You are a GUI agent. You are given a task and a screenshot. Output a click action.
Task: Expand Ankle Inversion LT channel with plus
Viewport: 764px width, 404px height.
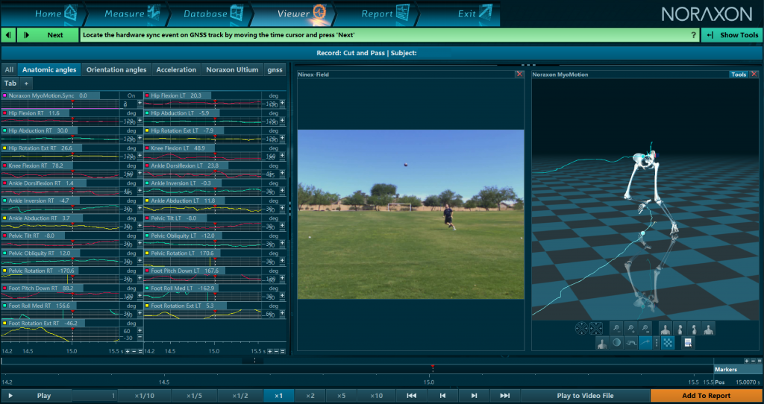tap(283, 190)
